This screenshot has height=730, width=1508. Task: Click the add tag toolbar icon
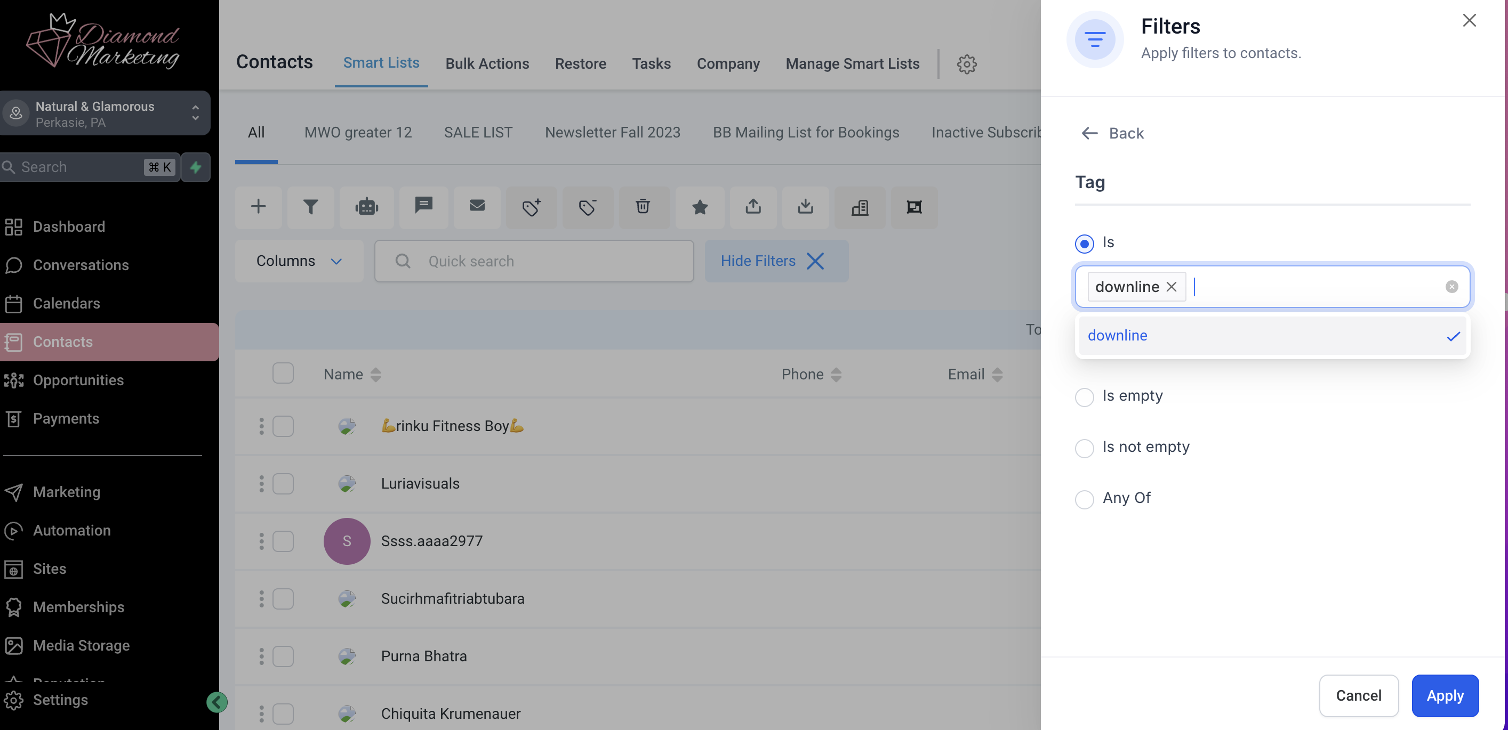coord(531,207)
